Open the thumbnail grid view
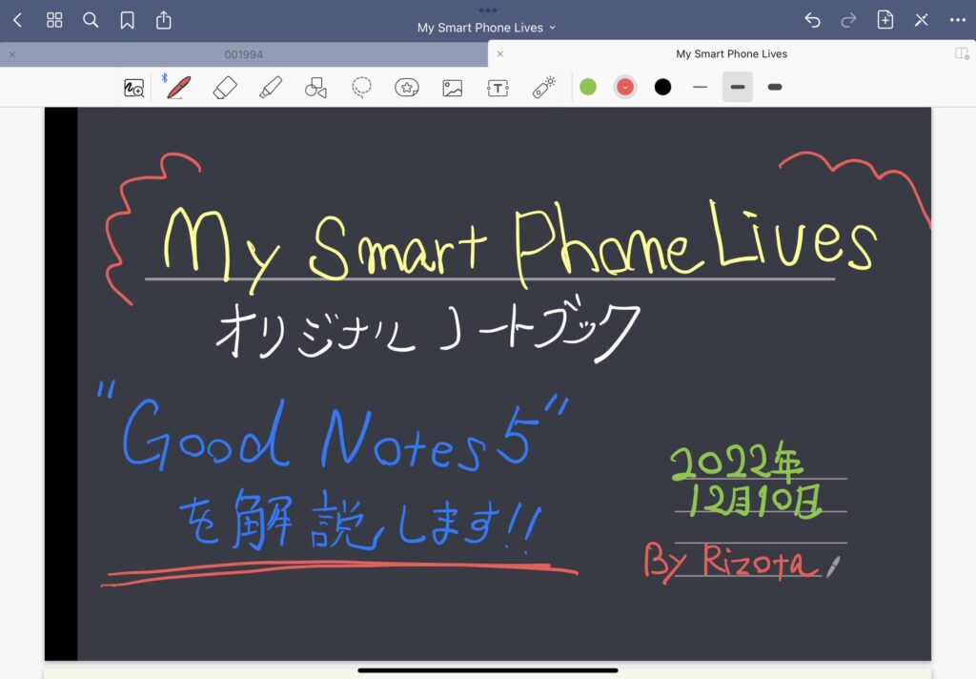 tap(54, 21)
